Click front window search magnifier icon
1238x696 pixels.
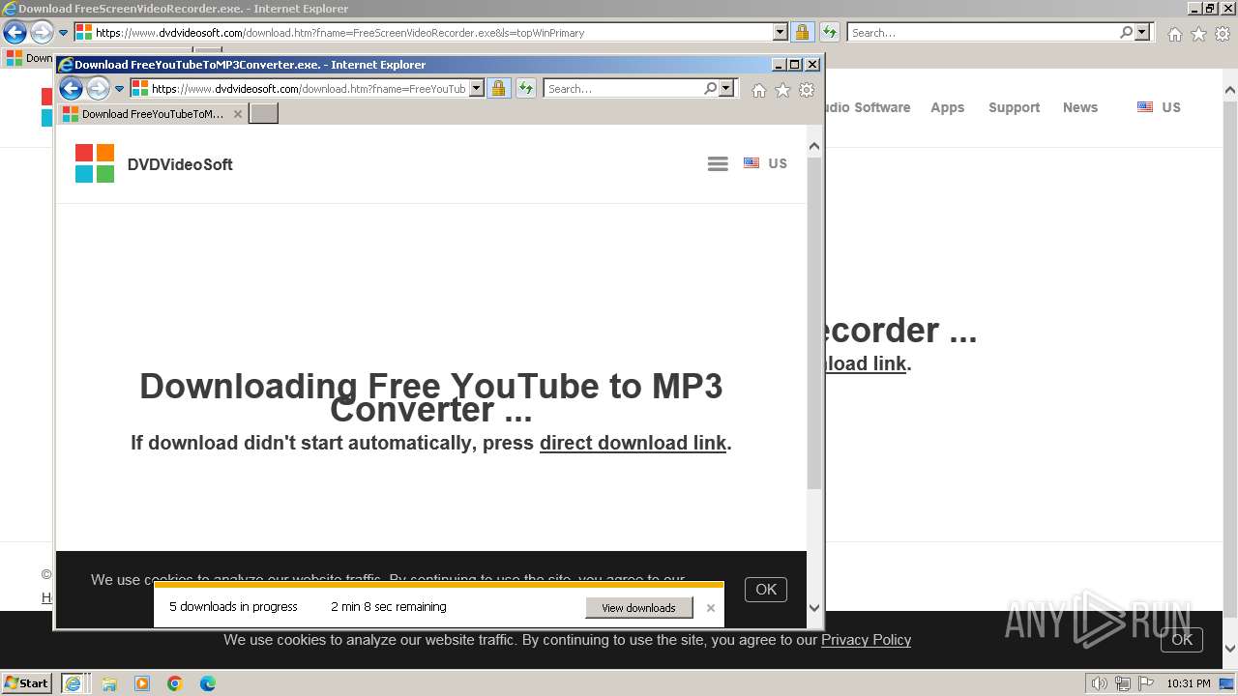[x=711, y=88]
